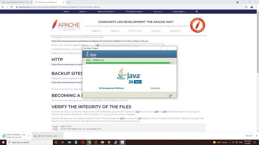259x145 pixels.
Task: Open the notification center icon
Action: coord(255,142)
